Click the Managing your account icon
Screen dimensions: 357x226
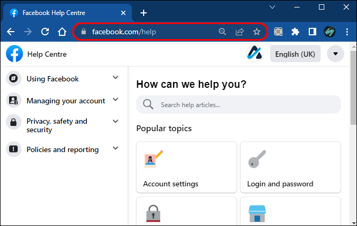[13, 100]
